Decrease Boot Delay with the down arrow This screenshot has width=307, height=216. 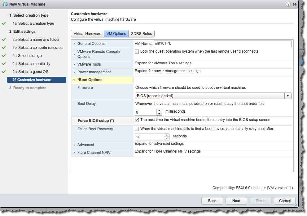click(x=159, y=114)
